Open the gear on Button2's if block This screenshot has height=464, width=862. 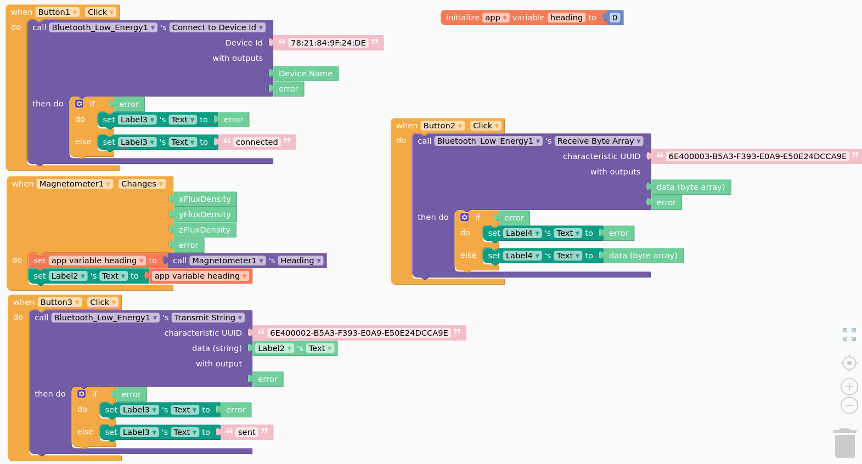(x=465, y=217)
